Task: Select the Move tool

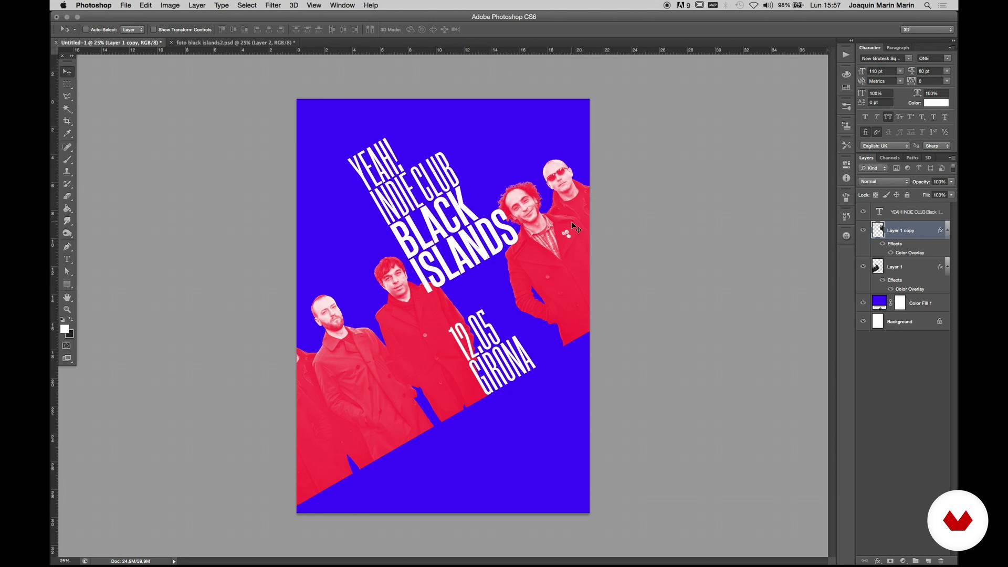Action: click(67, 71)
